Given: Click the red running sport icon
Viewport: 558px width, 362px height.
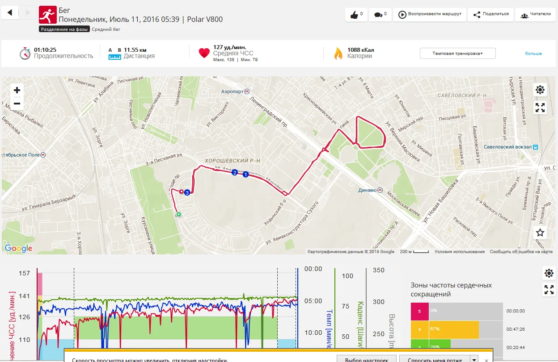Looking at the screenshot, I should pyautogui.click(x=47, y=15).
